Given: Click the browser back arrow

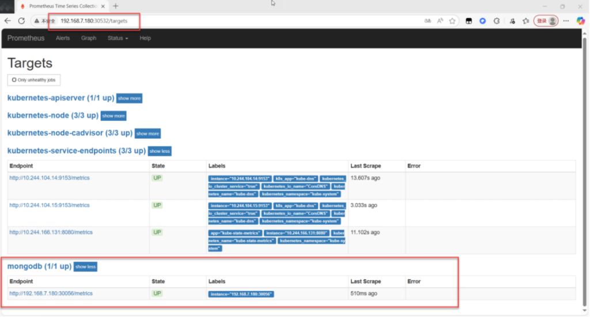Looking at the screenshot, I should click(x=8, y=21).
